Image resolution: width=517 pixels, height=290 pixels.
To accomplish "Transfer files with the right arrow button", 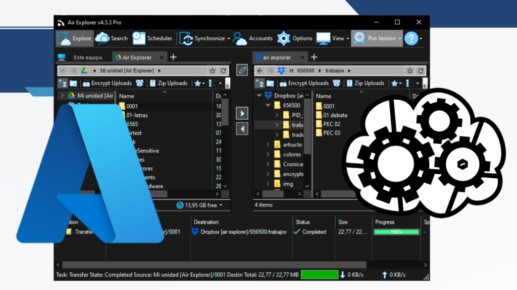I will [x=242, y=113].
